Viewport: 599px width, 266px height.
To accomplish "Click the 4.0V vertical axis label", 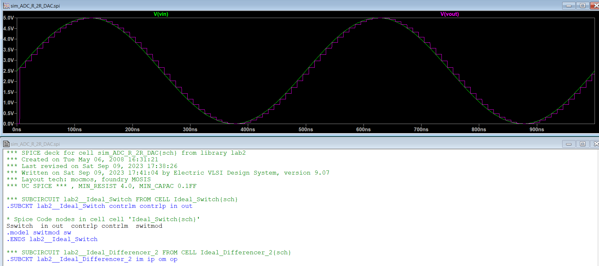I will [x=9, y=39].
